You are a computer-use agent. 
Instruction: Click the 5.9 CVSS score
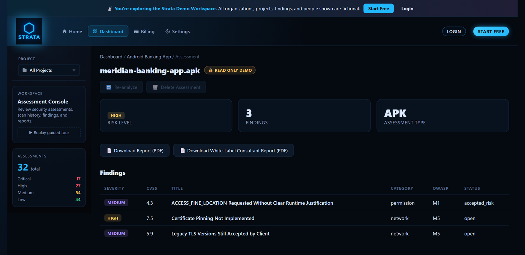click(150, 234)
